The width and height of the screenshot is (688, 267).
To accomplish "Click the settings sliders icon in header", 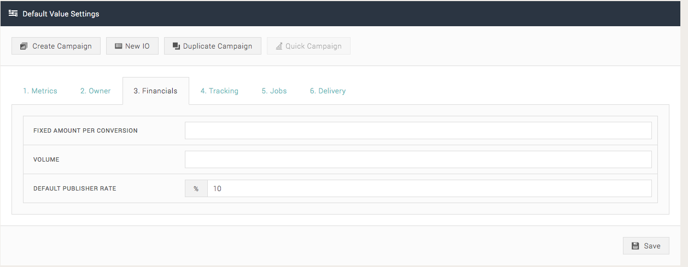I will [13, 14].
